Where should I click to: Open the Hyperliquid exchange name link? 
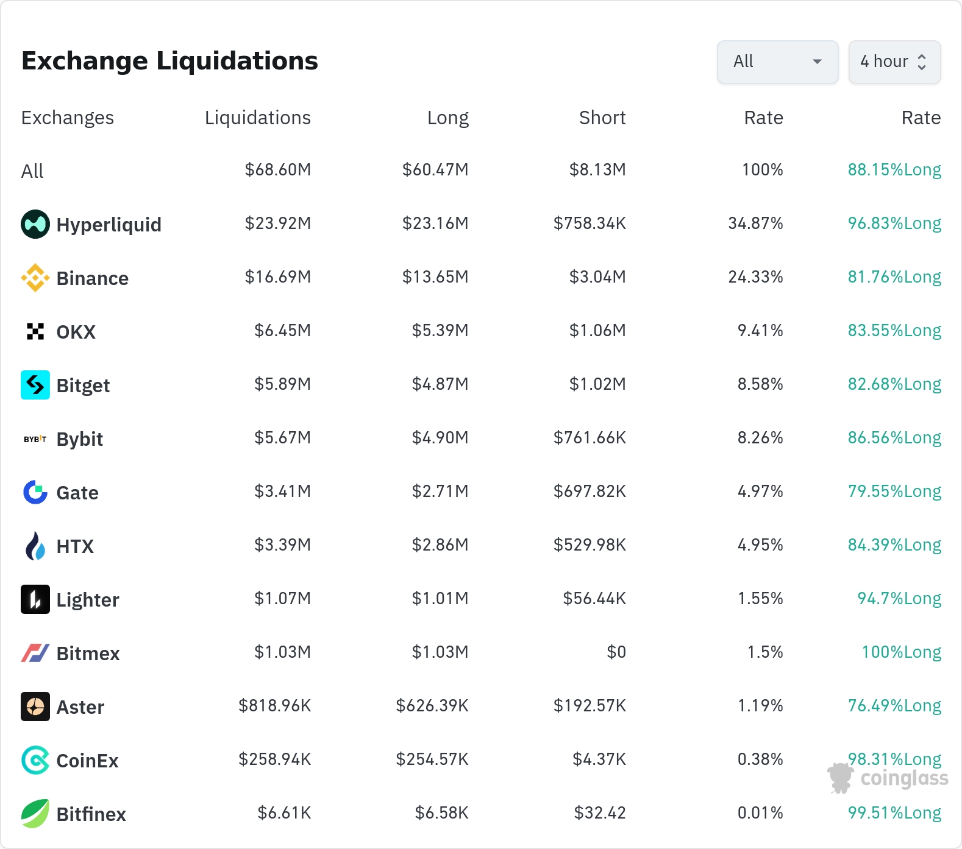click(109, 225)
